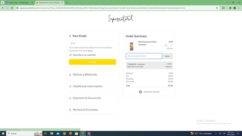Image resolution: width=242 pixels, height=136 pixels.
Task: Click the Sign in link
Action: tap(90, 51)
